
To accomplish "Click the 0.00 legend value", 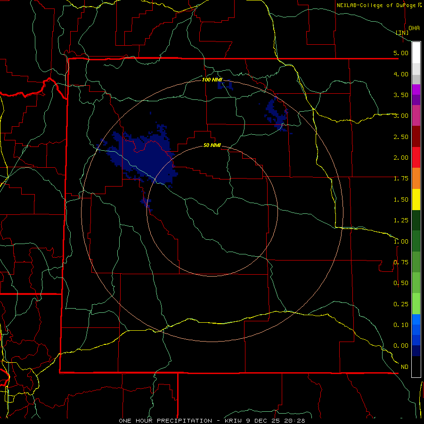I will point(401,346).
